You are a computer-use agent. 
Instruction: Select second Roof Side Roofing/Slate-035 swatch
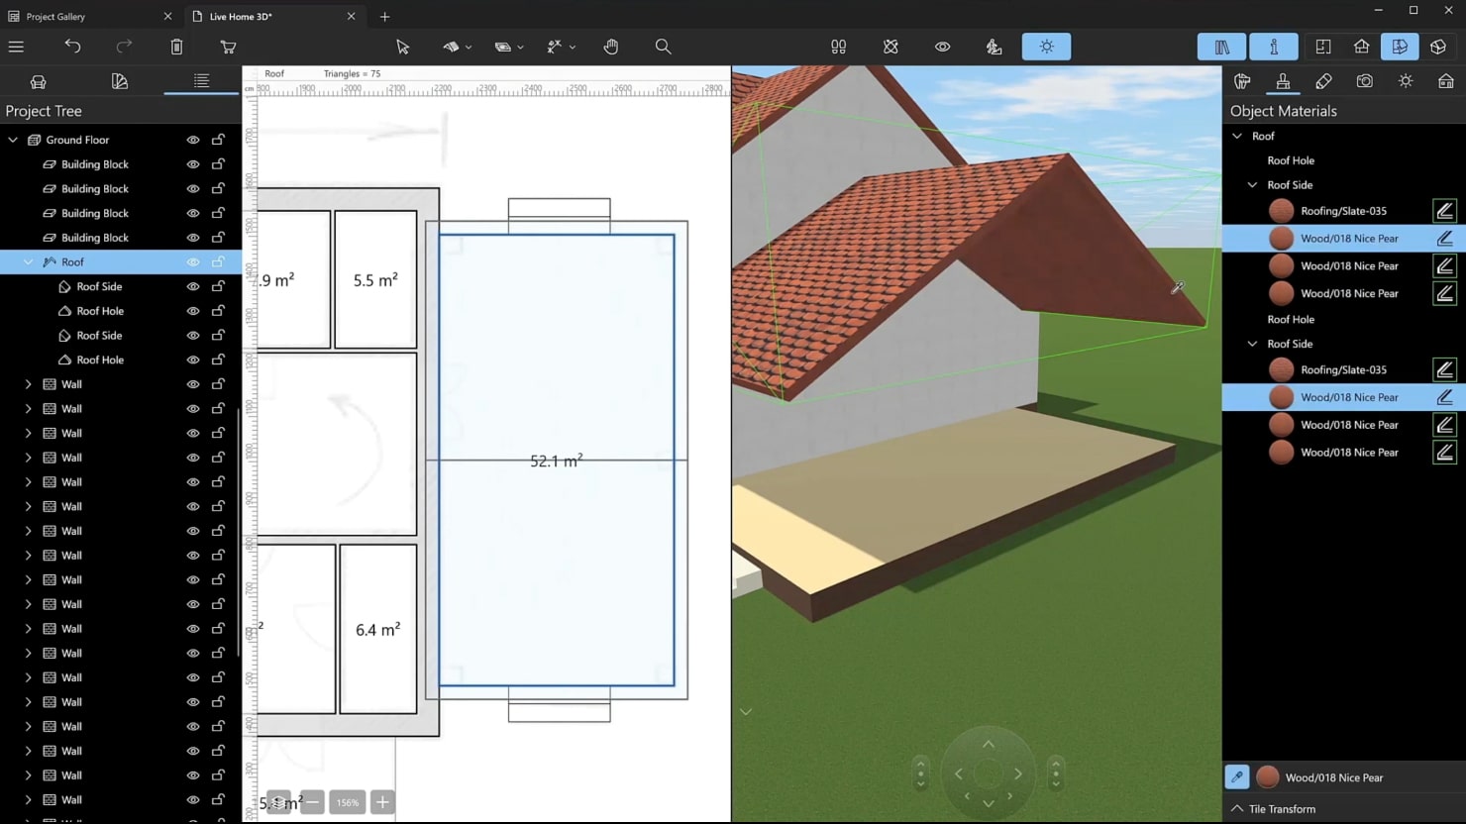click(1281, 369)
